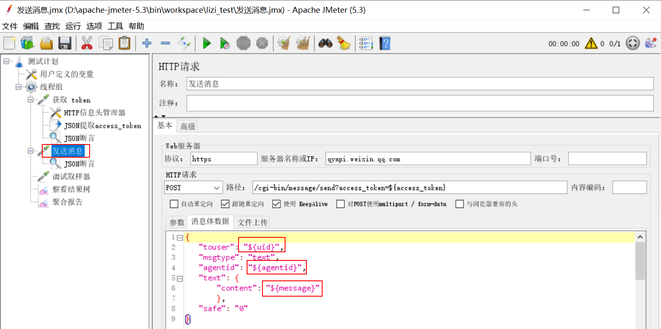Expand all nodes plus icon

(147, 43)
